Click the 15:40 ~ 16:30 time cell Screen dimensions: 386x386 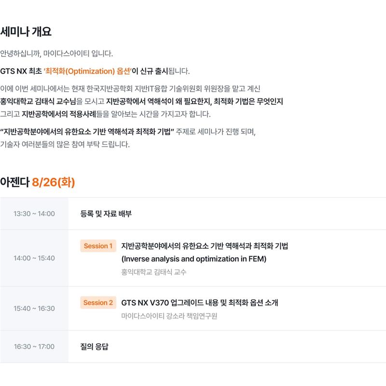34,308
